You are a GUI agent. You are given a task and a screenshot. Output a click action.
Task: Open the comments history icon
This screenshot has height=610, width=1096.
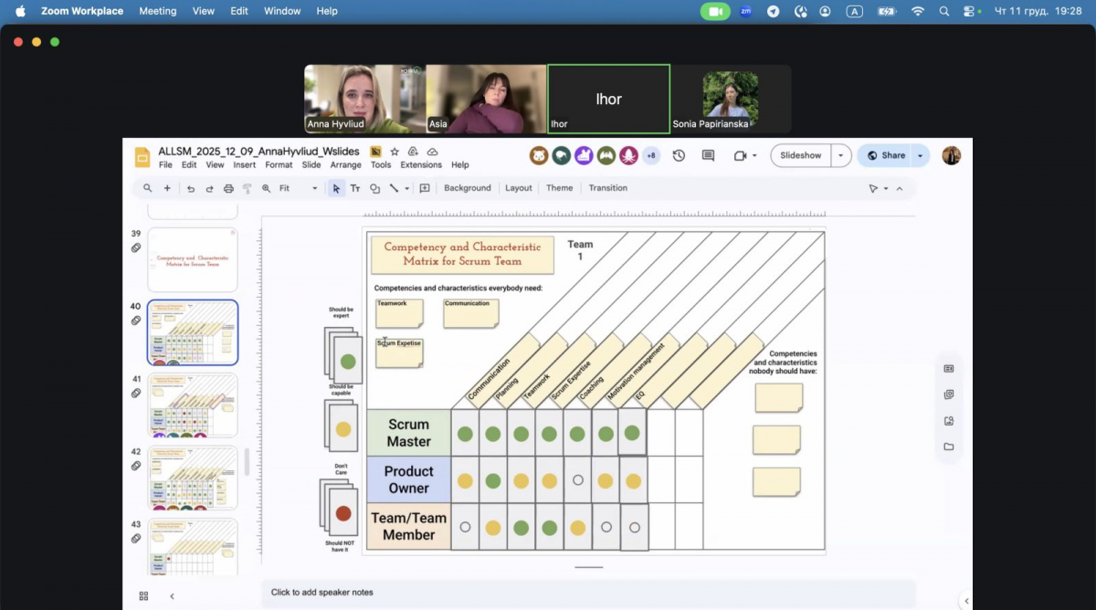point(708,155)
